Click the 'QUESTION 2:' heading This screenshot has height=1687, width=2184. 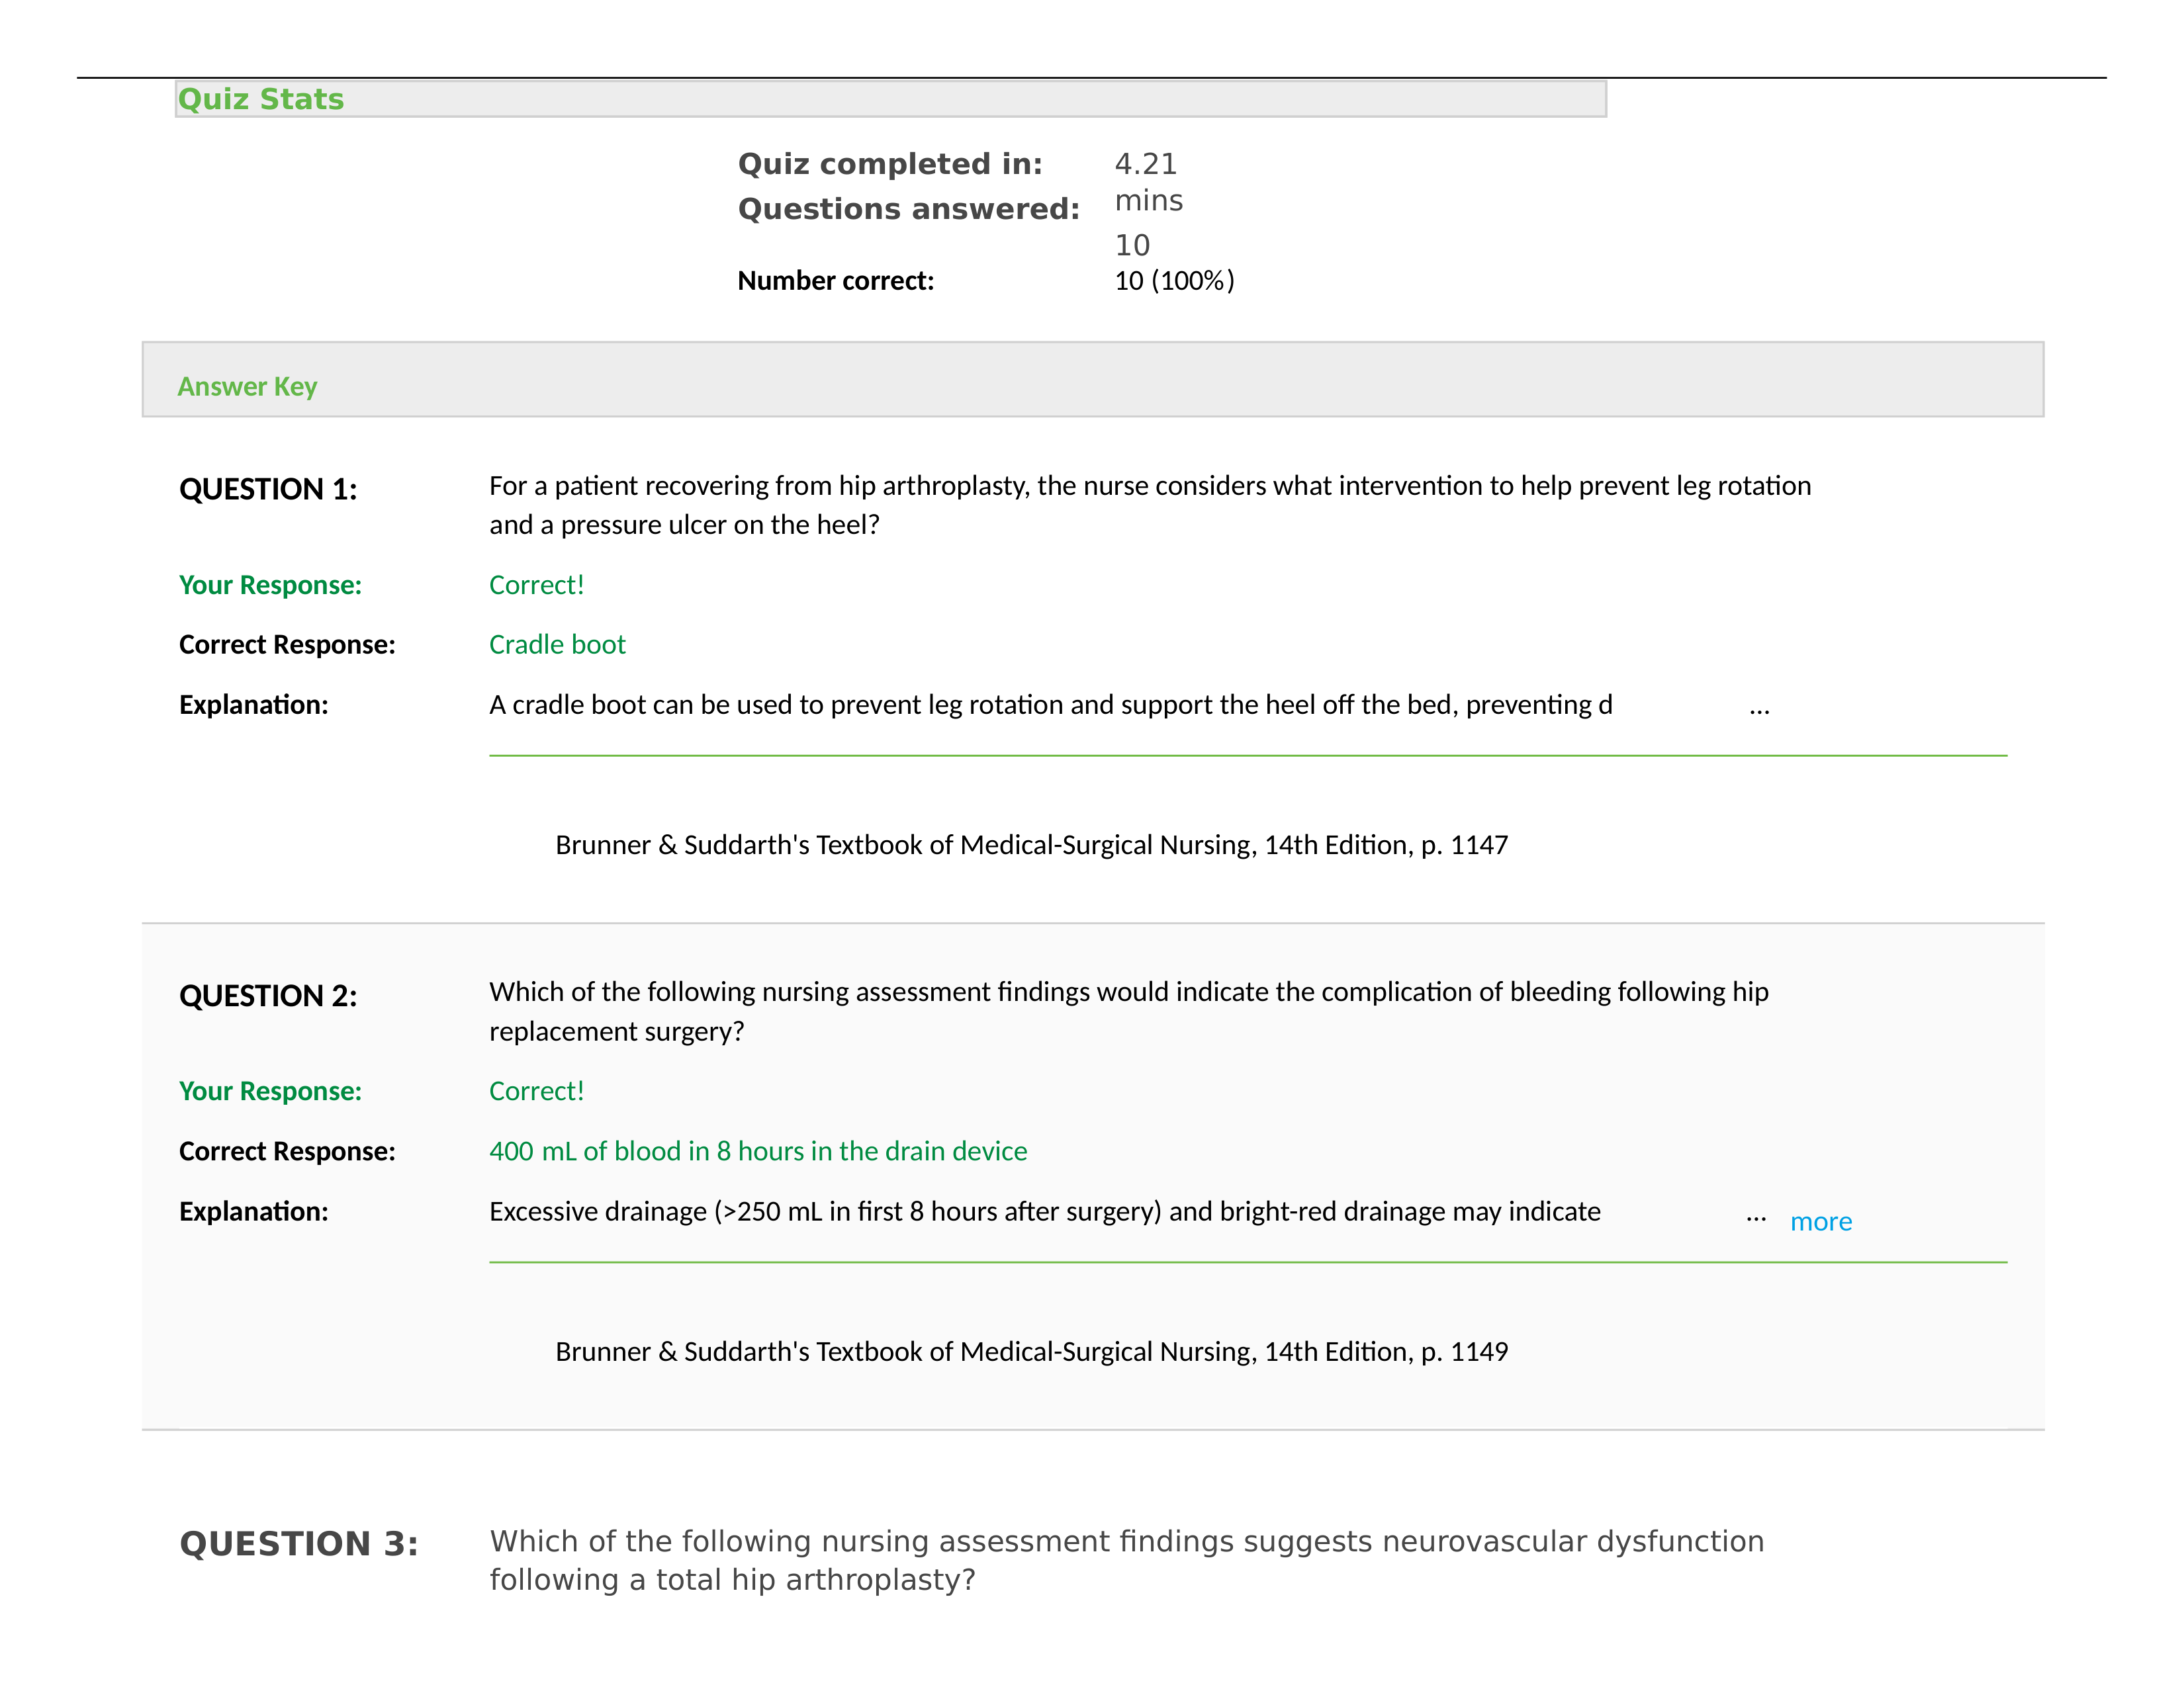click(268, 996)
